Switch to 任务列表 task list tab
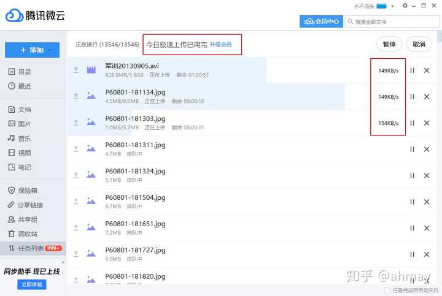Image resolution: width=442 pixels, height=296 pixels. tap(33, 248)
